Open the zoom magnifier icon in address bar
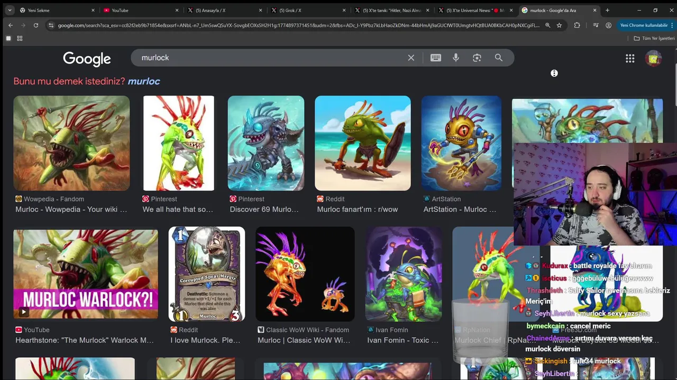 (x=547, y=25)
